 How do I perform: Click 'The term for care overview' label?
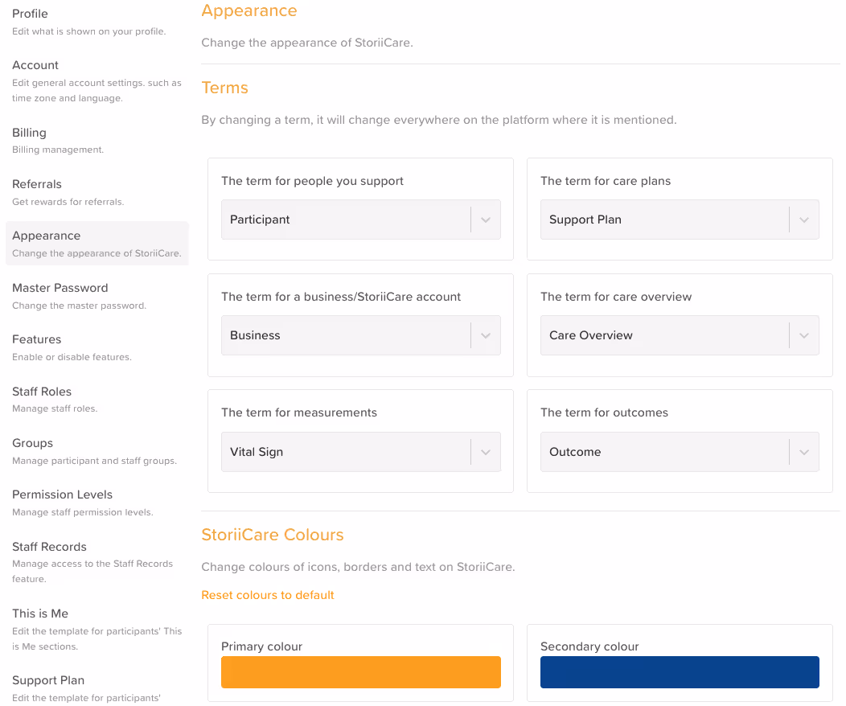[616, 297]
